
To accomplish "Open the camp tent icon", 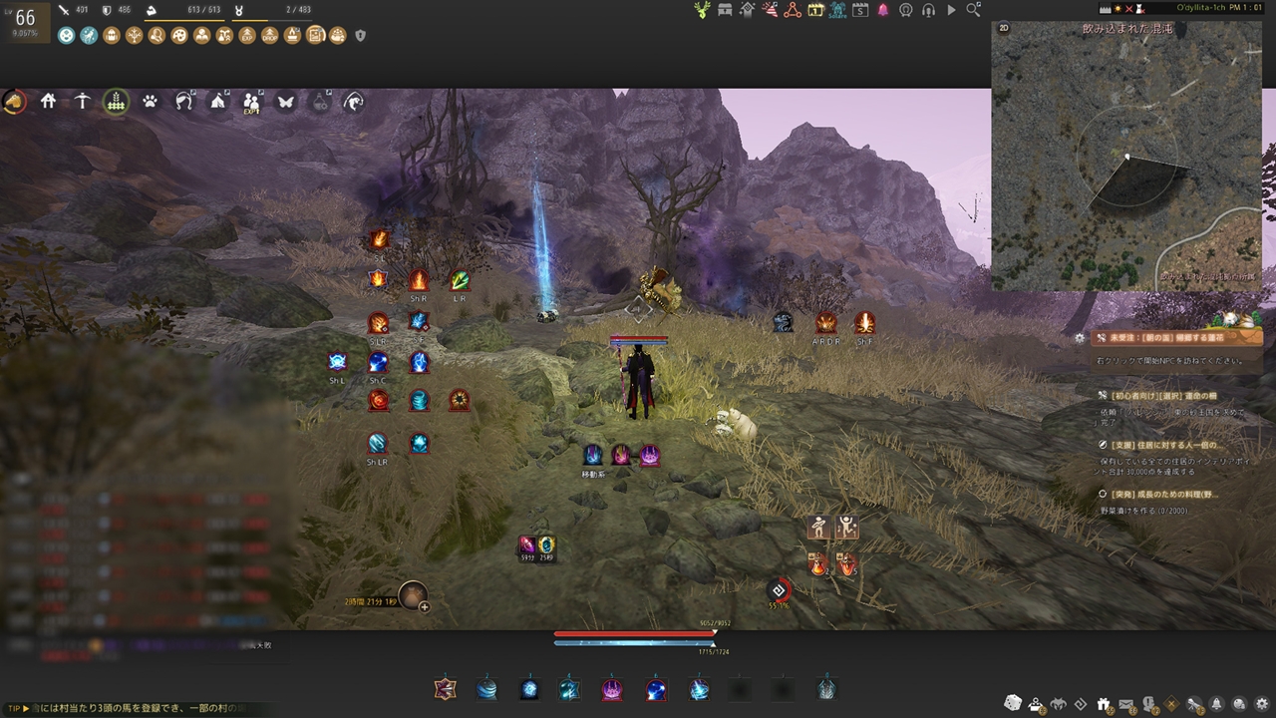I will [x=217, y=101].
